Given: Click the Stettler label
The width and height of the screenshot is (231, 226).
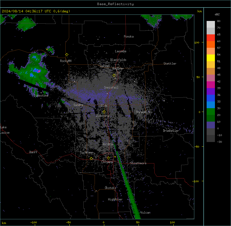Looking at the screenshot, I should 170,64.
